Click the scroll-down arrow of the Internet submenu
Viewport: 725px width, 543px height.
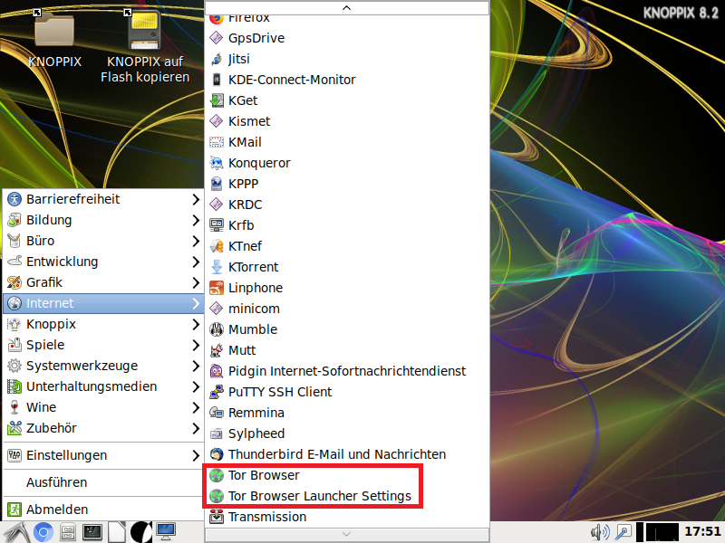pos(347,534)
